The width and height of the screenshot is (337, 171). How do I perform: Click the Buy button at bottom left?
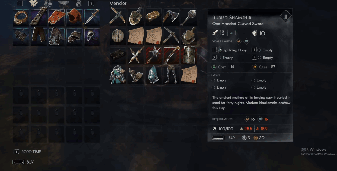(23, 162)
